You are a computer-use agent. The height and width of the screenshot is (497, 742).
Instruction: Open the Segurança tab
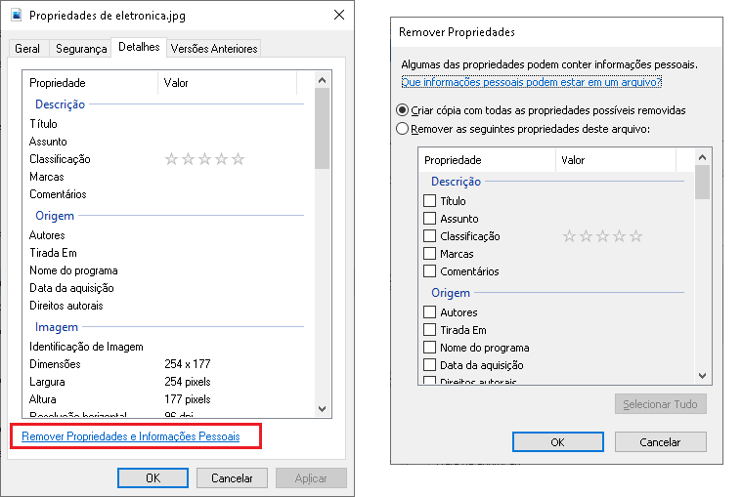point(81,48)
